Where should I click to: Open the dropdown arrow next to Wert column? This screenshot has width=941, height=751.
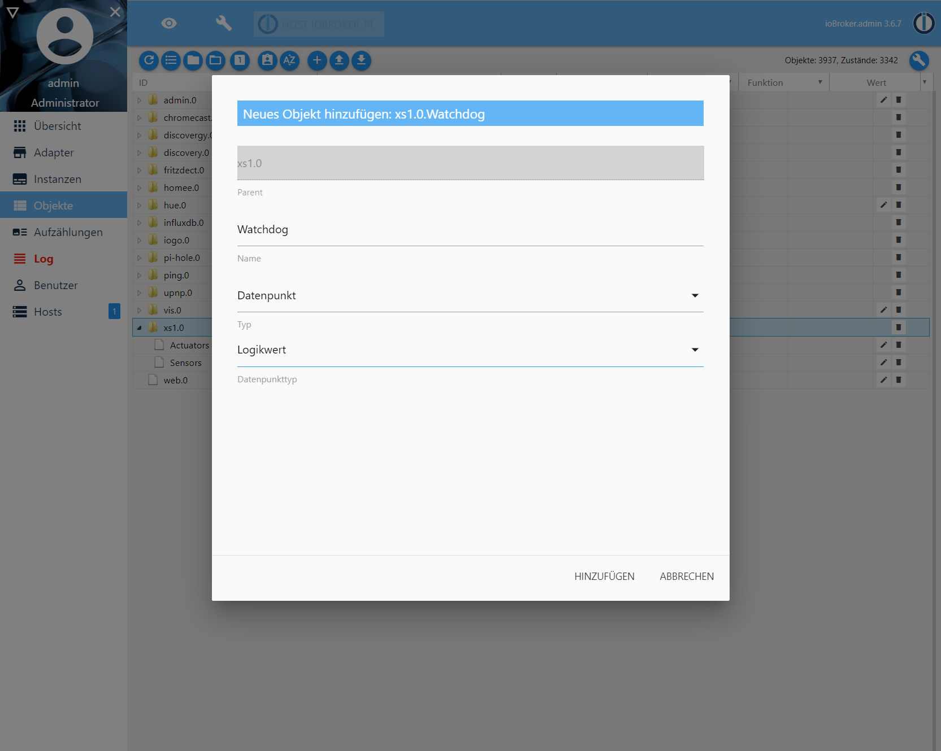[925, 82]
